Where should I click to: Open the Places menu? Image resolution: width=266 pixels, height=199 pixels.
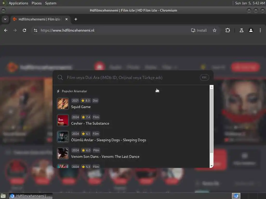(36, 3)
